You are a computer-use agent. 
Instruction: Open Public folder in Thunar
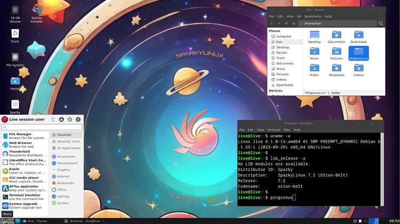[x=314, y=70]
